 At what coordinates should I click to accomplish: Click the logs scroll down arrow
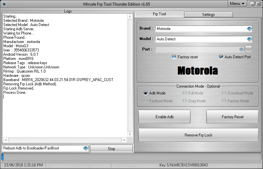tap(130, 134)
